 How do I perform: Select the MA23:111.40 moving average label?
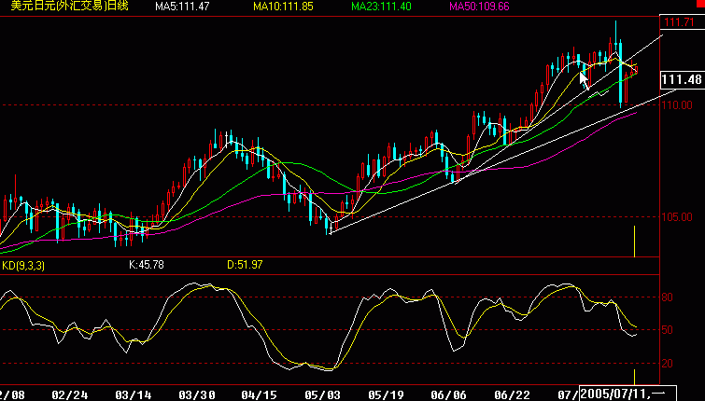pos(381,7)
